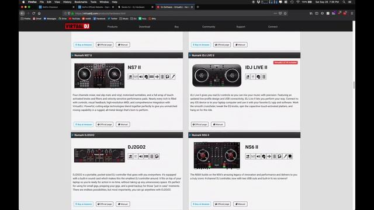Click the speaker feature icon under NS6 II

(258, 156)
